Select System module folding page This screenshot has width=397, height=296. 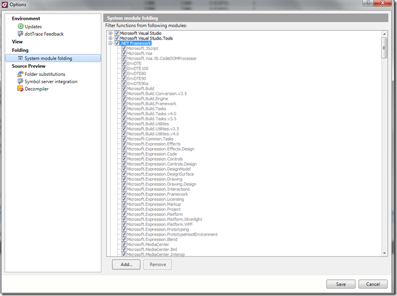pos(53,58)
